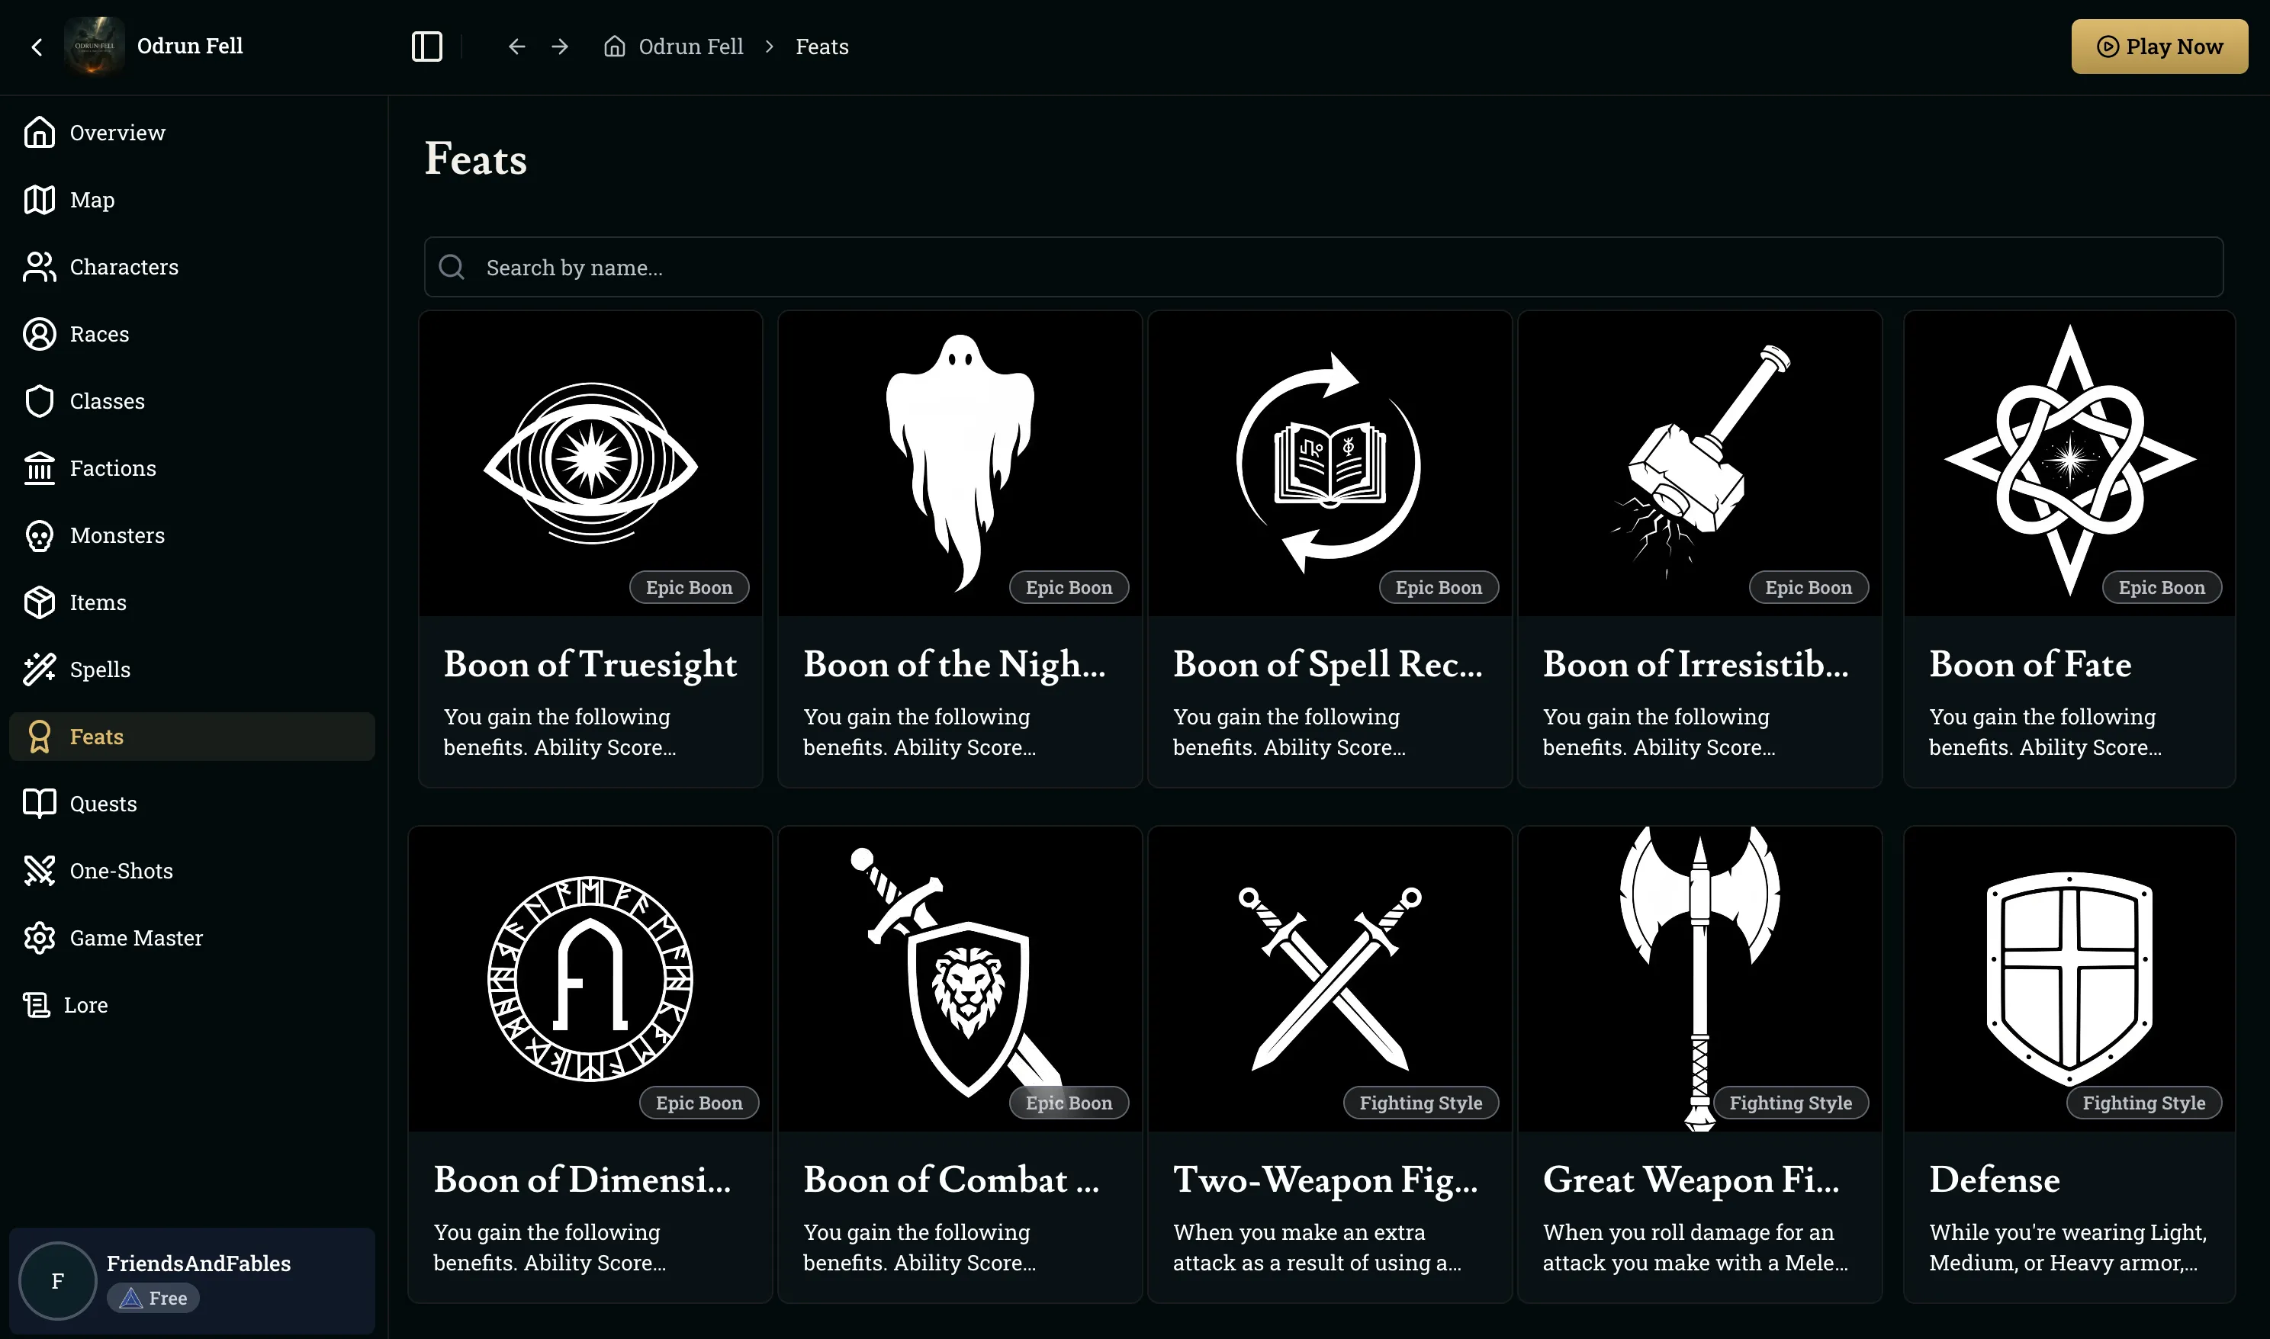2270x1339 pixels.
Task: Open the Two-Weapon Fighting feat card
Action: coord(1329,1064)
